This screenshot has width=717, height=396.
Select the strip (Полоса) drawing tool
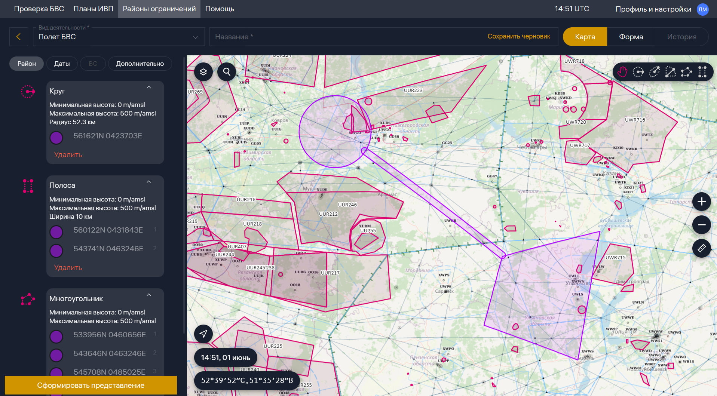coord(702,72)
